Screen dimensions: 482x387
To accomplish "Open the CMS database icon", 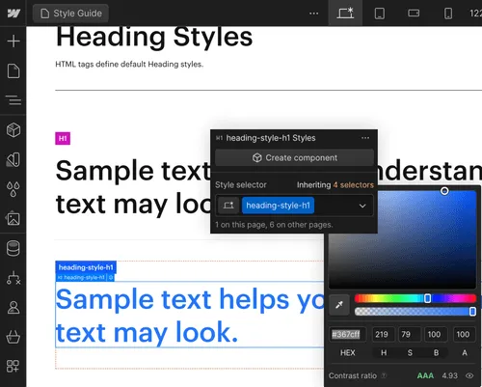I will [13, 248].
